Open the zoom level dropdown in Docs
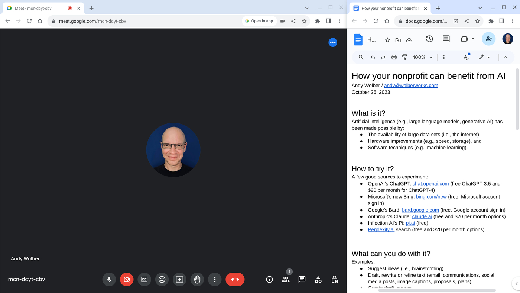Image resolution: width=520 pixels, height=293 pixels. point(422,57)
